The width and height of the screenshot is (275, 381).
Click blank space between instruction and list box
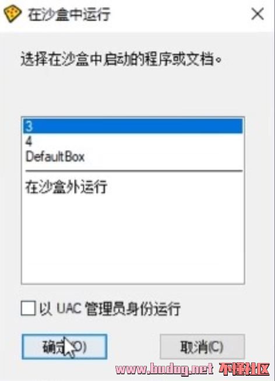click(x=133, y=92)
